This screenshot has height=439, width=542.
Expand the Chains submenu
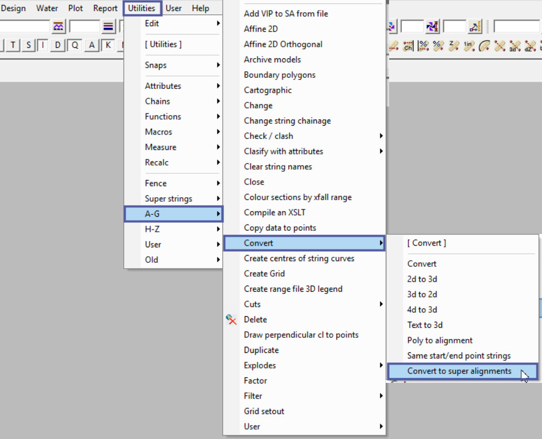click(173, 101)
